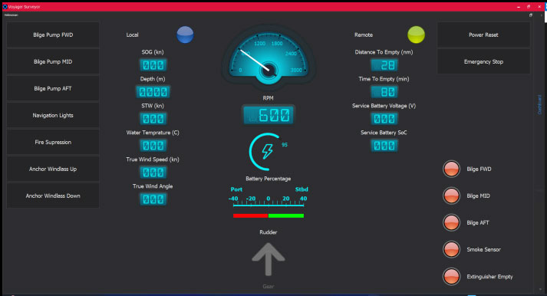Click the gray Gear up arrow
This screenshot has height=296, width=547.
click(x=269, y=259)
